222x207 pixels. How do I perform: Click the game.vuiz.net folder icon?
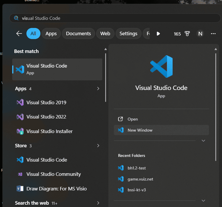pos(121,179)
